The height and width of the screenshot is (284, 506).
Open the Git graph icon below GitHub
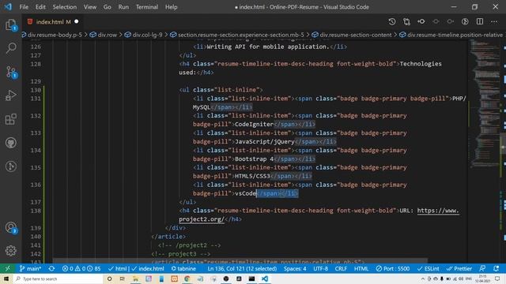[x=11, y=166]
